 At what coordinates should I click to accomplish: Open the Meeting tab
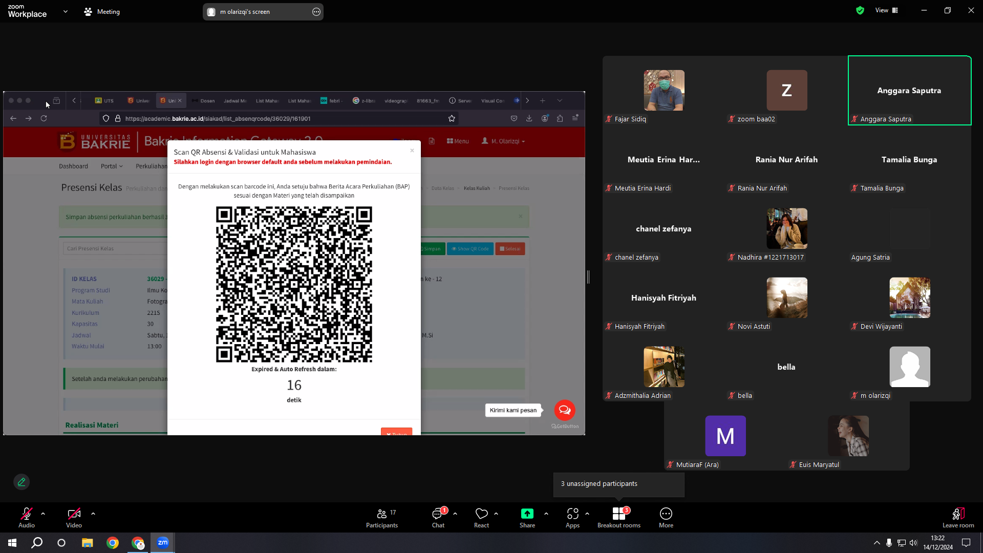pos(102,11)
